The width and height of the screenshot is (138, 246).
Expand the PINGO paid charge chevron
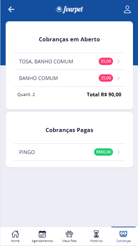[x=119, y=152]
